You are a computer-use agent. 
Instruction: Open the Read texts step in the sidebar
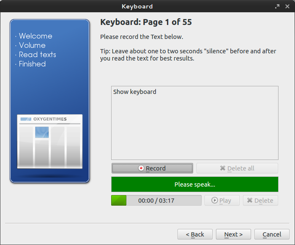click(37, 55)
